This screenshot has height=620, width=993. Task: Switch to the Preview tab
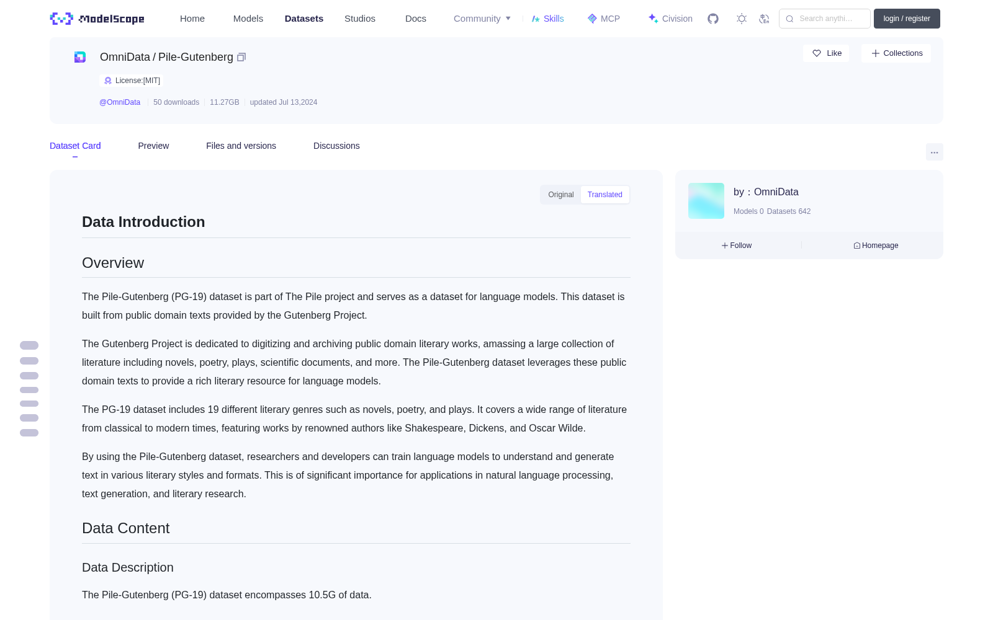coord(153,146)
